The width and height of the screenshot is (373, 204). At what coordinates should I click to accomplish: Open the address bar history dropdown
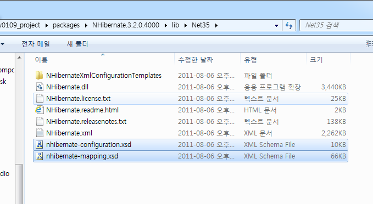click(x=276, y=25)
